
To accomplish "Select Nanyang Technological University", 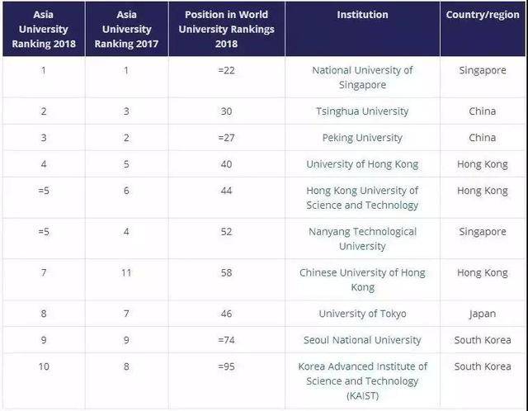I will point(362,239).
